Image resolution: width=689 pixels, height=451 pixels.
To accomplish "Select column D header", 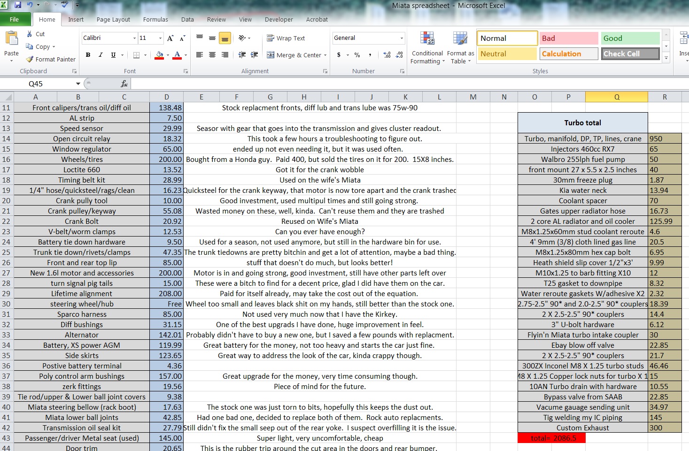I will [167, 97].
